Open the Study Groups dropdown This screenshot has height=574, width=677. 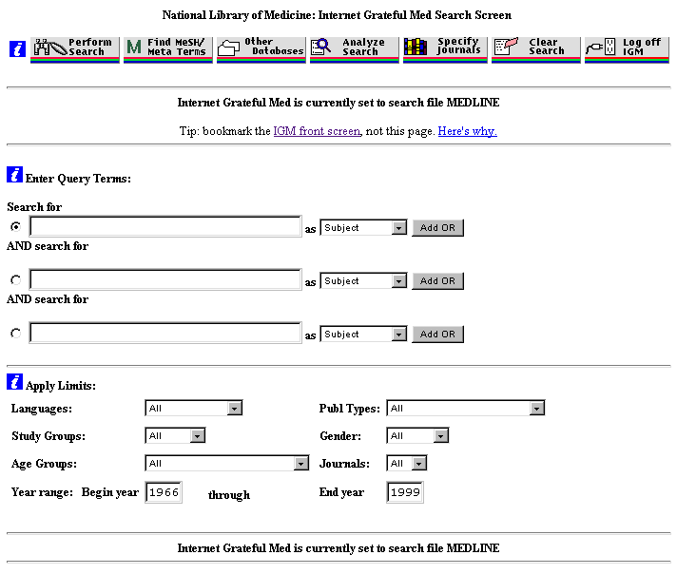[175, 436]
